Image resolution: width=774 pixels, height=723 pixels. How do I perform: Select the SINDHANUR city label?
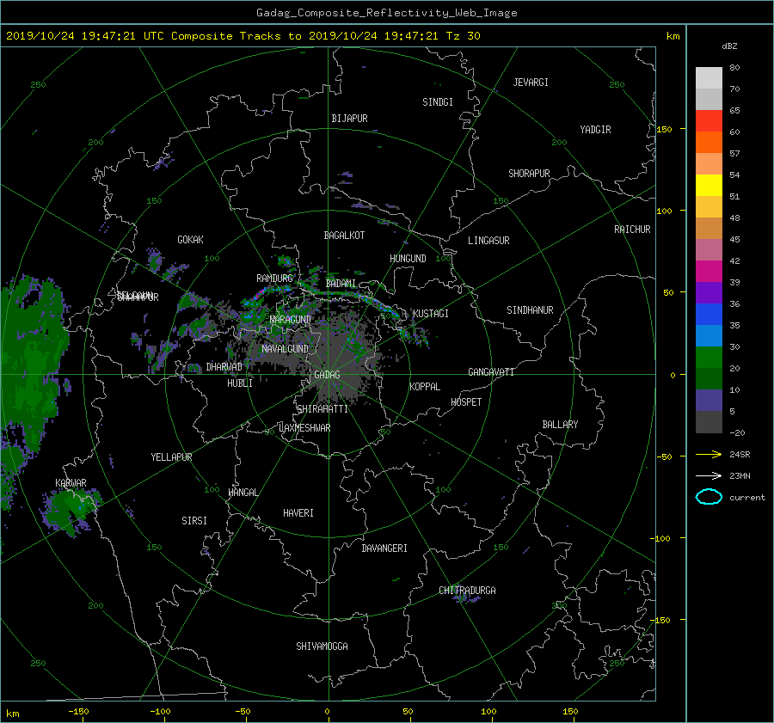click(x=530, y=310)
